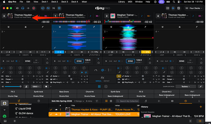The width and height of the screenshot is (211, 124).
Task: Toggle the FX panel button in the top toolbar
Action: [x=48, y=8]
